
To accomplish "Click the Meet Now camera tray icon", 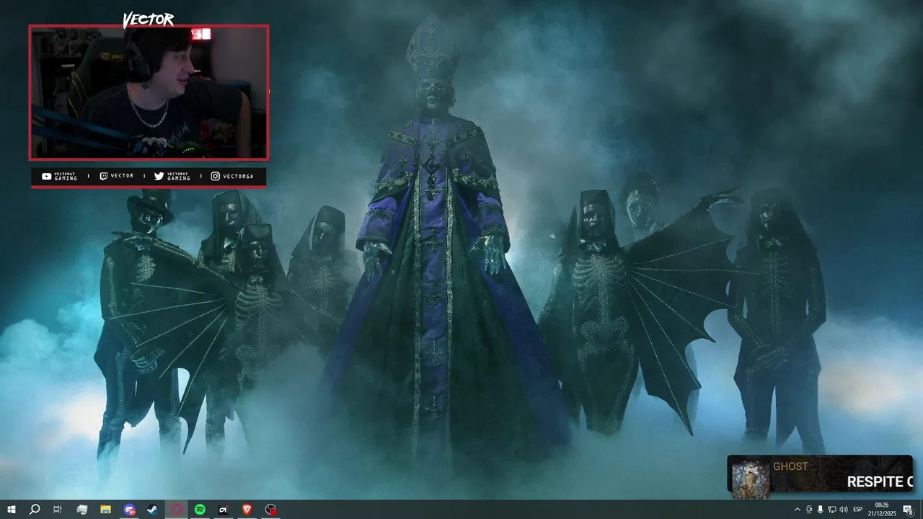I will (x=808, y=510).
